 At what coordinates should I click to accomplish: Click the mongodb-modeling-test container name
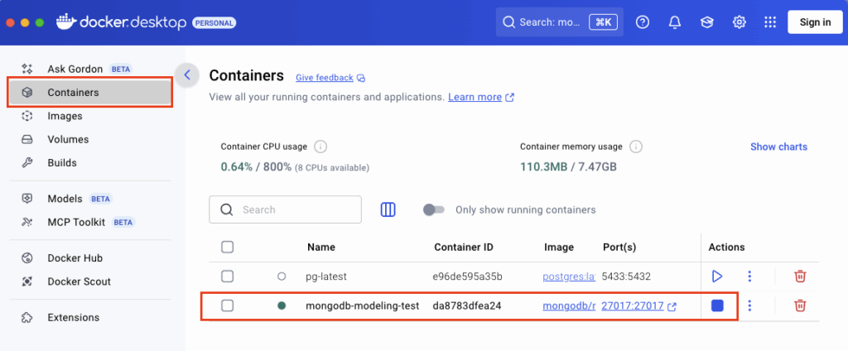(363, 306)
